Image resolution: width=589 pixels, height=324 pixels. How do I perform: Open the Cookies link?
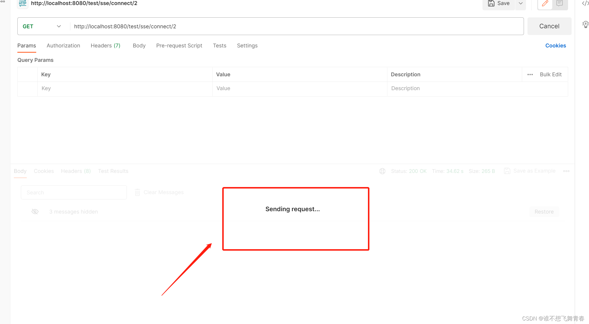coord(555,46)
